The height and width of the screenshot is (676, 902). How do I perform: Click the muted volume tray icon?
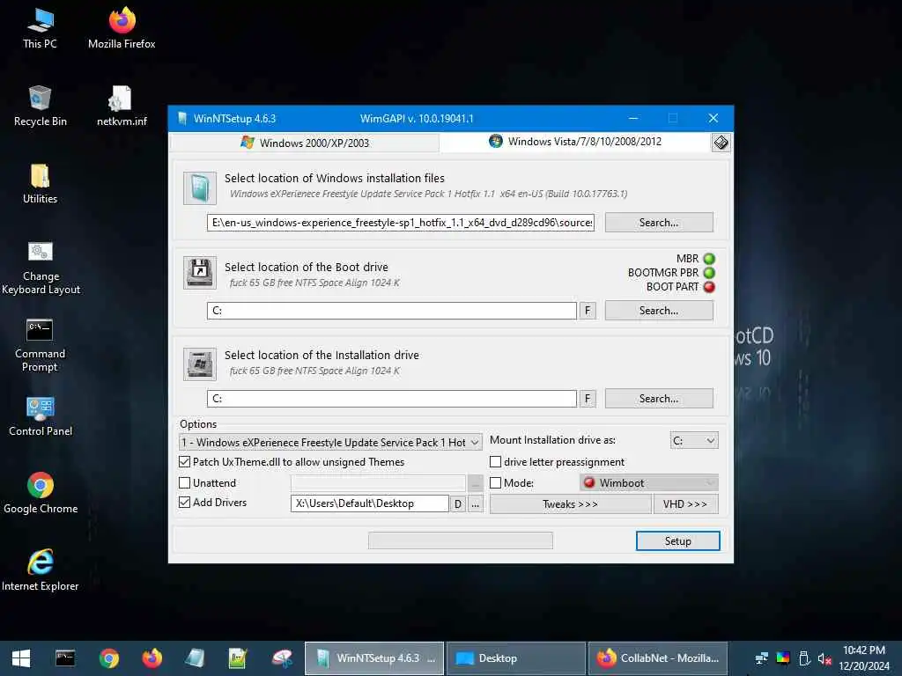tap(824, 658)
